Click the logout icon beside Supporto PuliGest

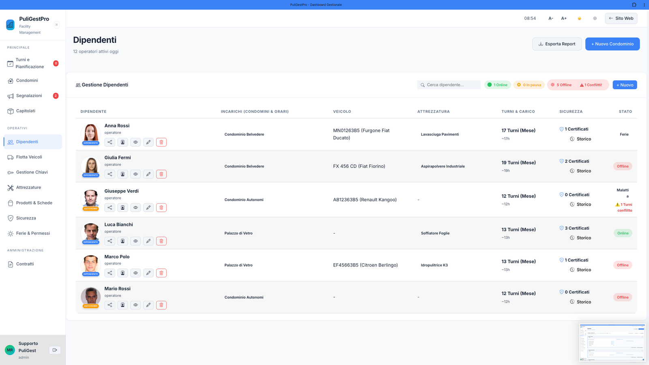tap(55, 350)
